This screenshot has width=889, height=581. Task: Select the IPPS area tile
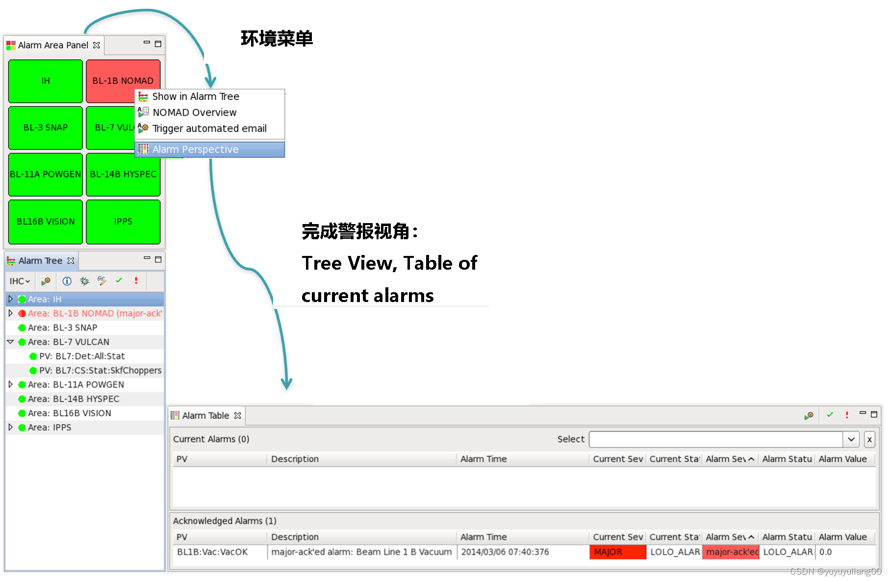[x=123, y=222]
